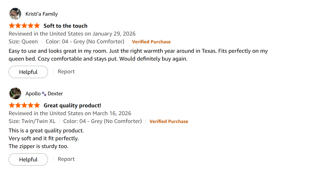The image size is (313, 170).
Task: Click star rating beside "Soft to the touch"
Action: coord(24,26)
